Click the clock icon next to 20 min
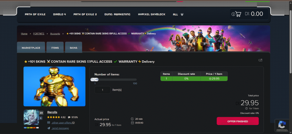The width and height of the screenshot is (292, 134). pyautogui.click(x=132, y=119)
